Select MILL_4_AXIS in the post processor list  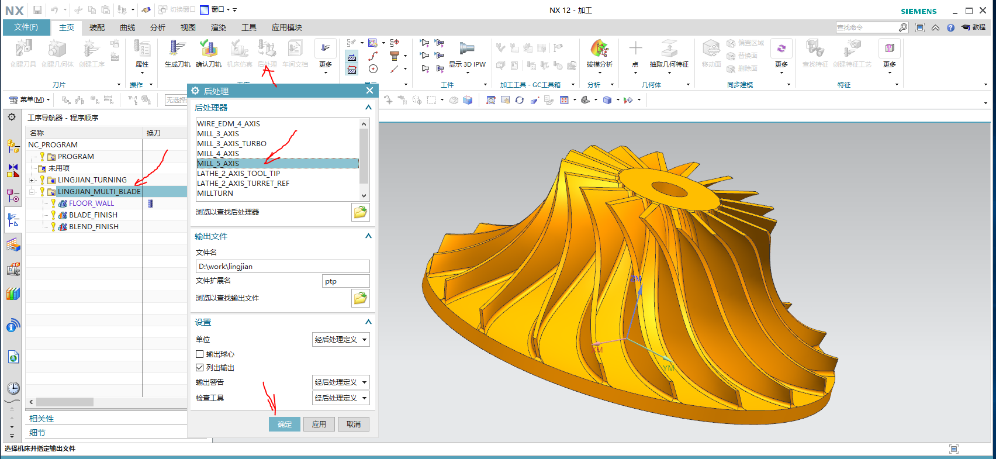(x=278, y=154)
